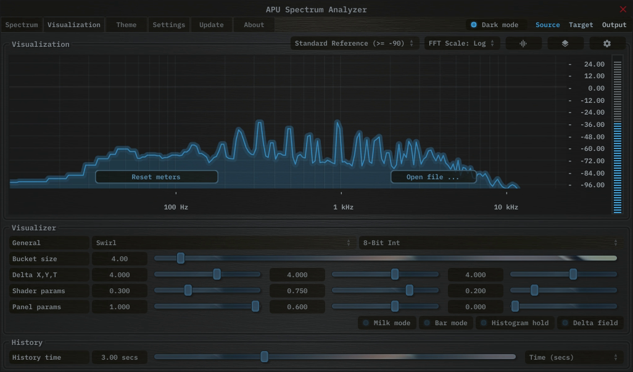Click the Open file ... button
Screen dimensions: 633x372
pyautogui.click(x=432, y=177)
